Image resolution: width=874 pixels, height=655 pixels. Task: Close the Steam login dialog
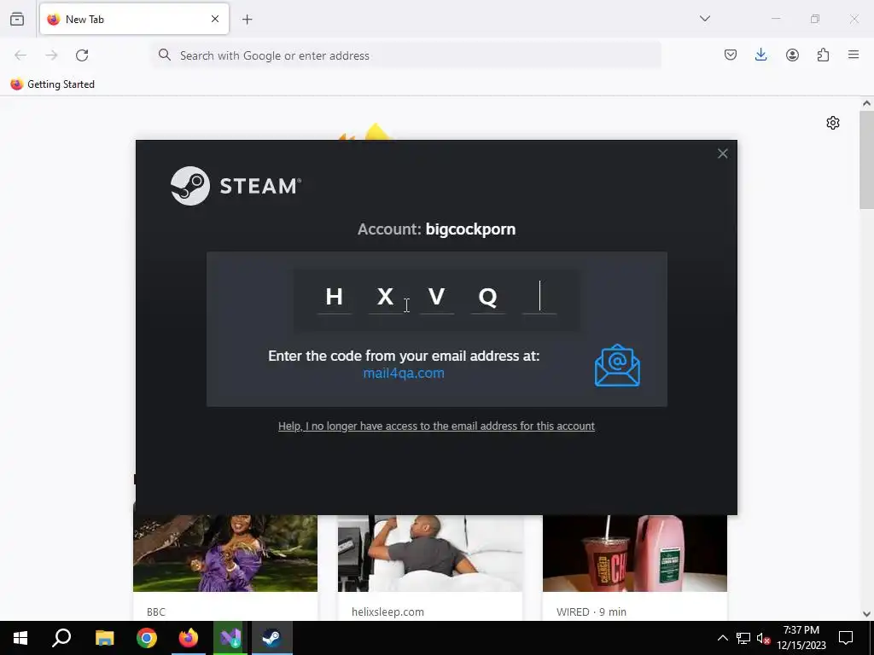(722, 154)
